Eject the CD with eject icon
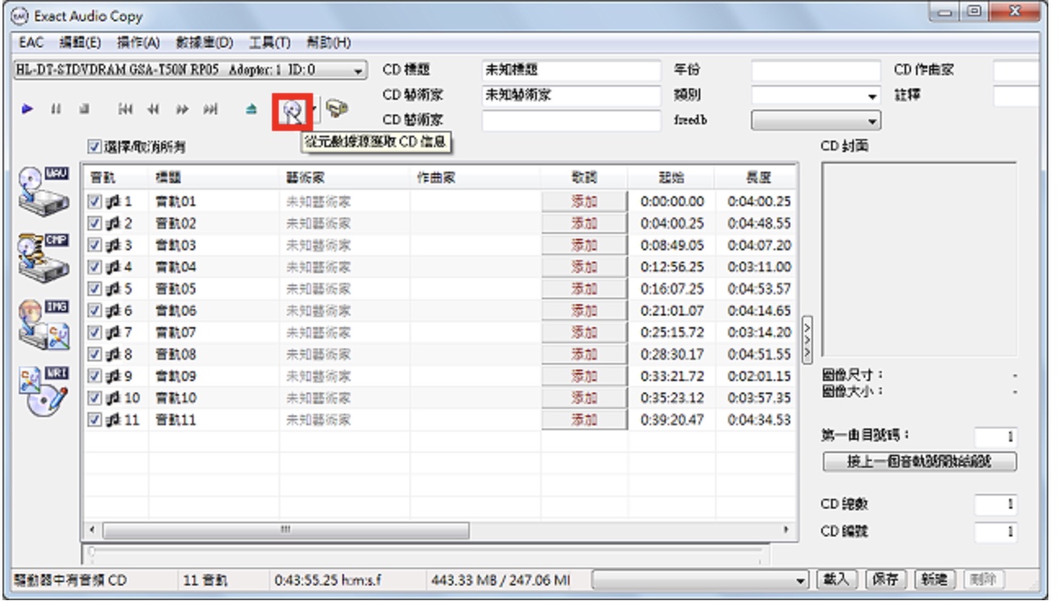 click(252, 109)
